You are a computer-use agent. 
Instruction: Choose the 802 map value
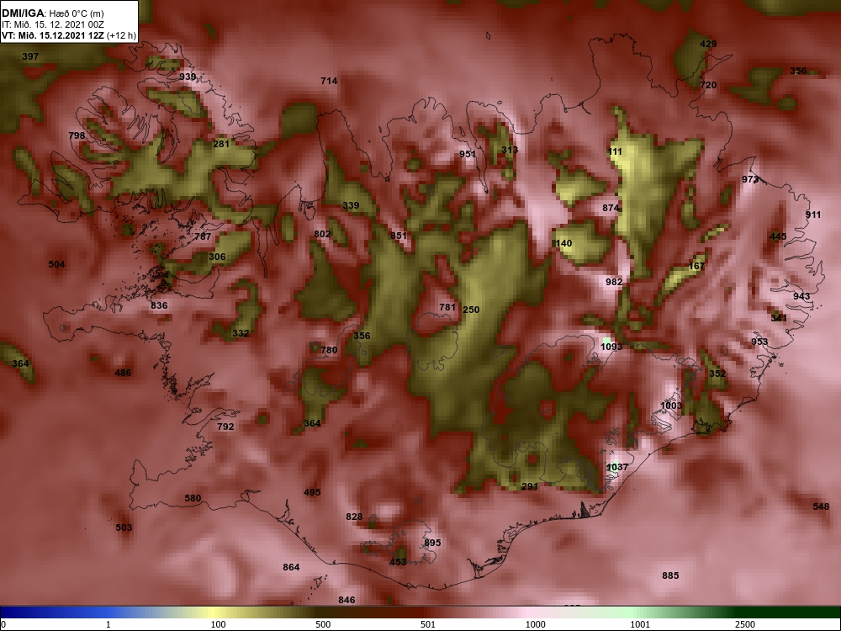point(322,234)
